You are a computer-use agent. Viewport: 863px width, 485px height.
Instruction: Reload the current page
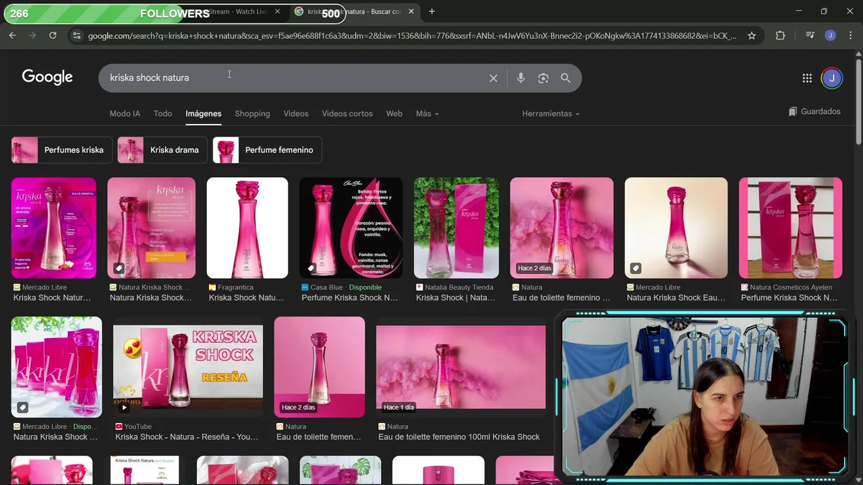point(53,36)
